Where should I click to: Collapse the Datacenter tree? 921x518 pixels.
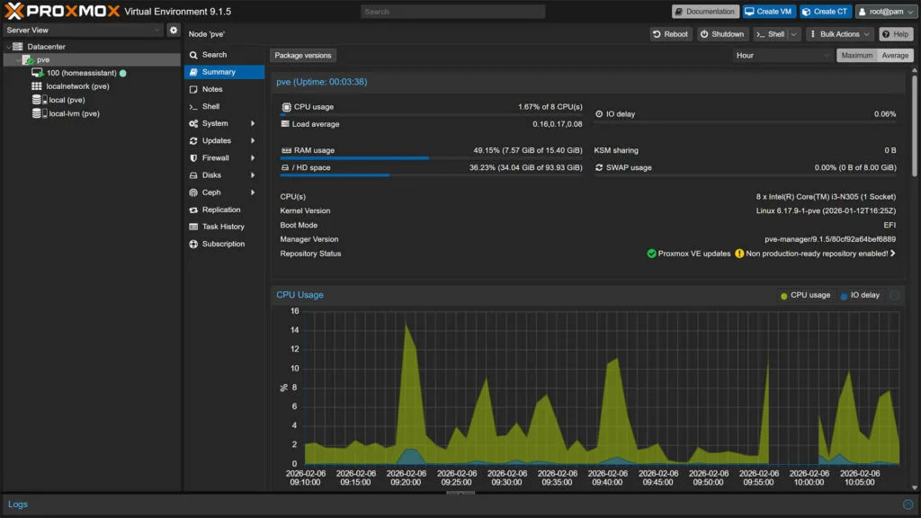point(7,47)
